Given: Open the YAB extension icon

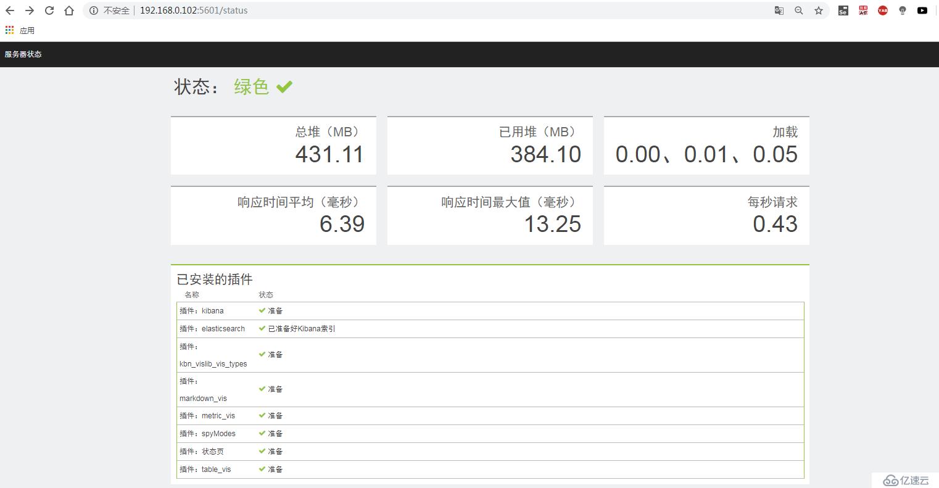Looking at the screenshot, I should tap(883, 10).
